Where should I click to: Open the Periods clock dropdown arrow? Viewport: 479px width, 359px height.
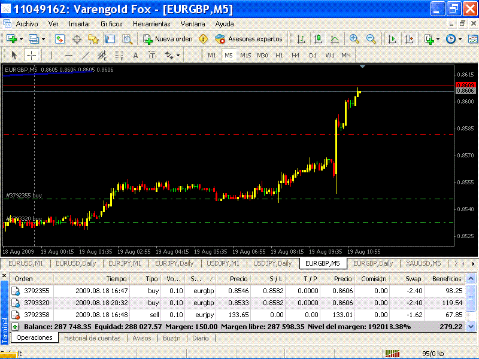point(460,39)
